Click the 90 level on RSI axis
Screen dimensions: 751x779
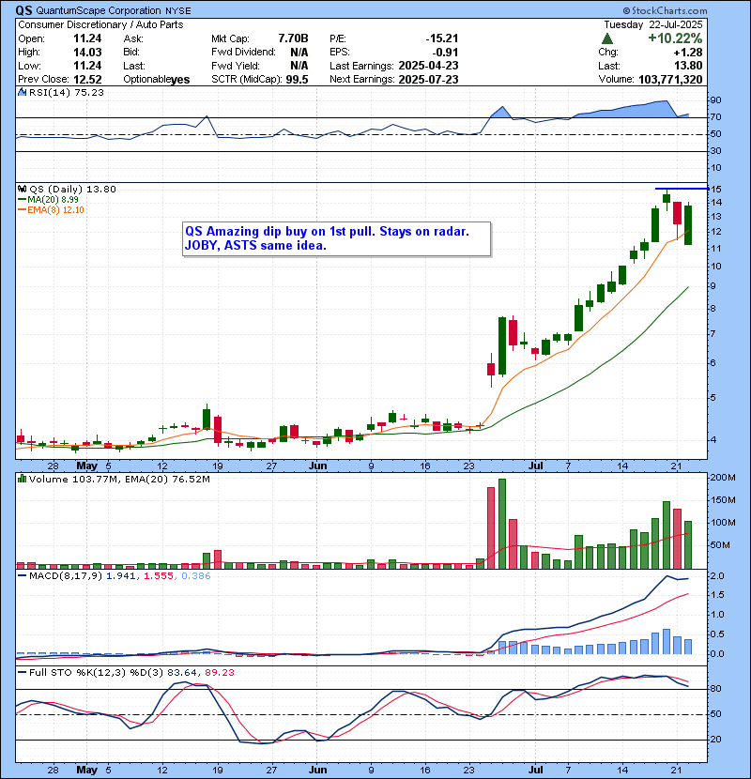(x=715, y=100)
